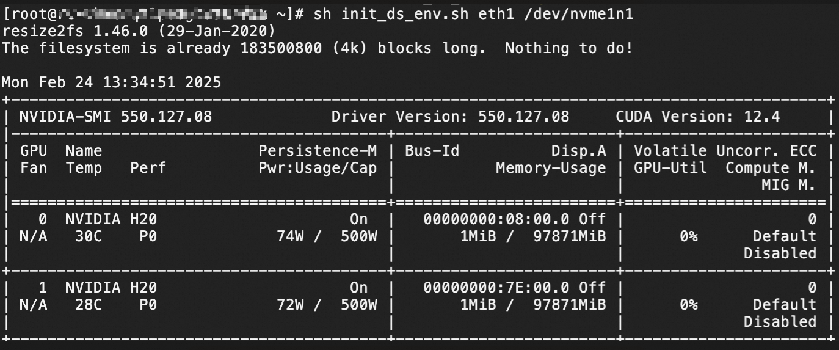
Task: Click GPU 0 NVIDIA H20 name entry
Action: 111,219
